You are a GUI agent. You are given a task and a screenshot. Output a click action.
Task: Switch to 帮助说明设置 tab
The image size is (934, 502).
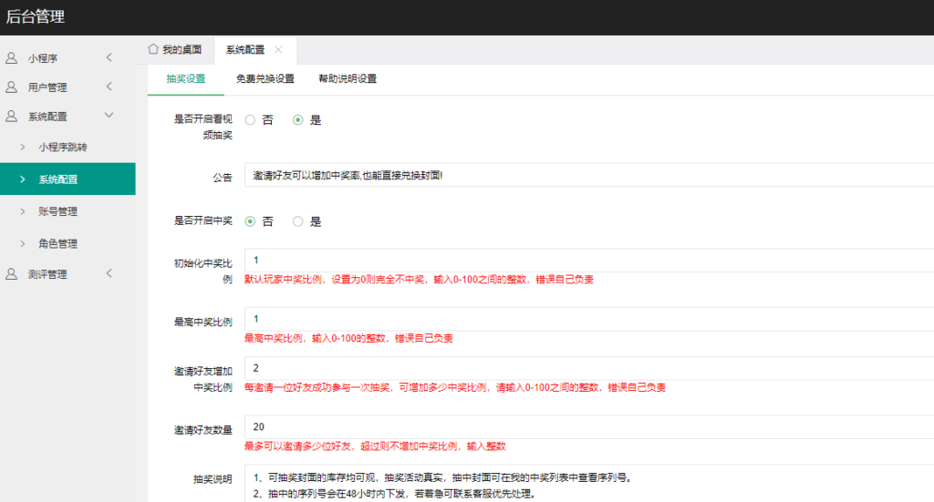[x=348, y=79]
